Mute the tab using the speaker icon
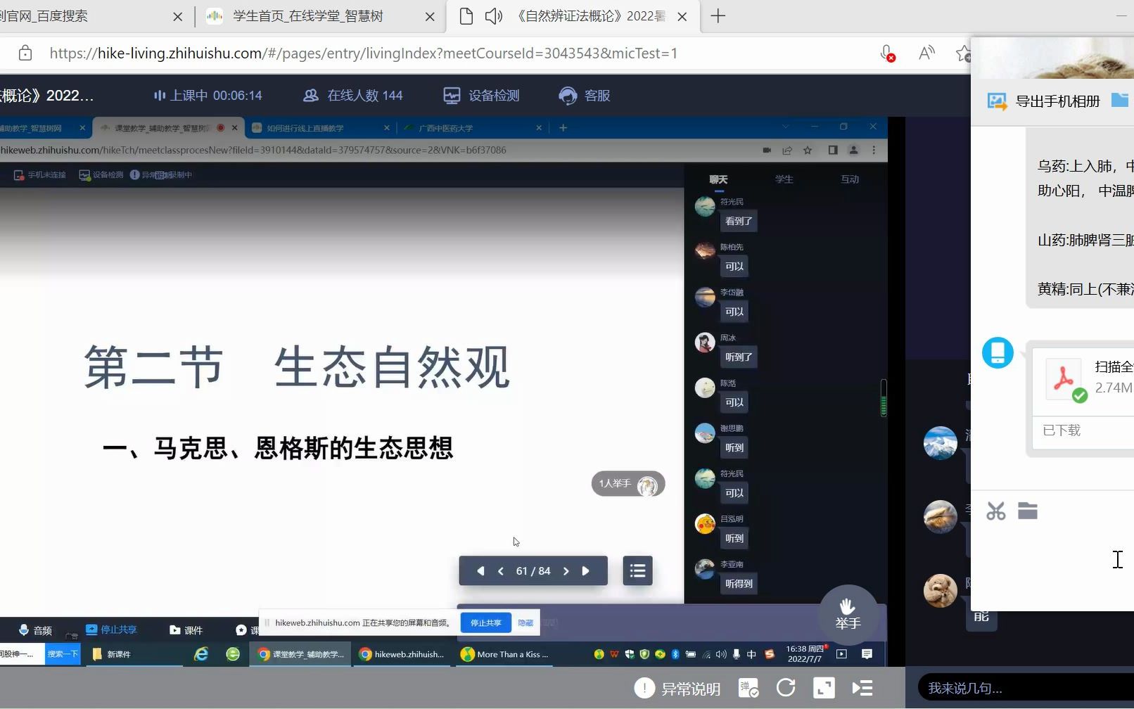The width and height of the screenshot is (1134, 709). click(x=494, y=16)
